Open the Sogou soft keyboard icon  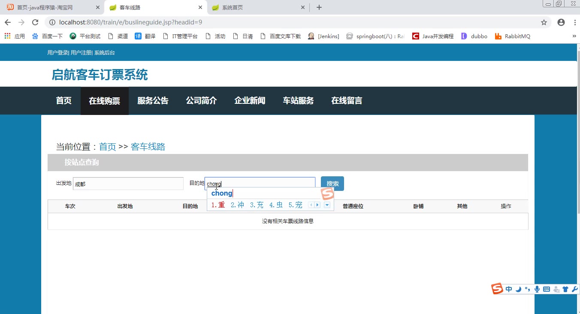click(546, 289)
